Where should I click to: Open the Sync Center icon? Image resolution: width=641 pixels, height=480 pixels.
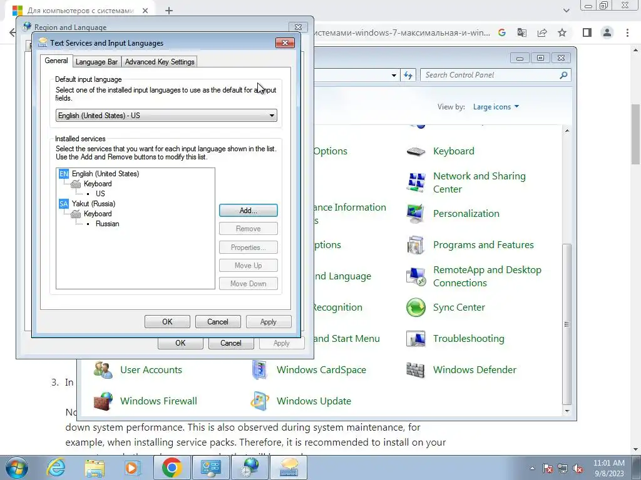[416, 307]
